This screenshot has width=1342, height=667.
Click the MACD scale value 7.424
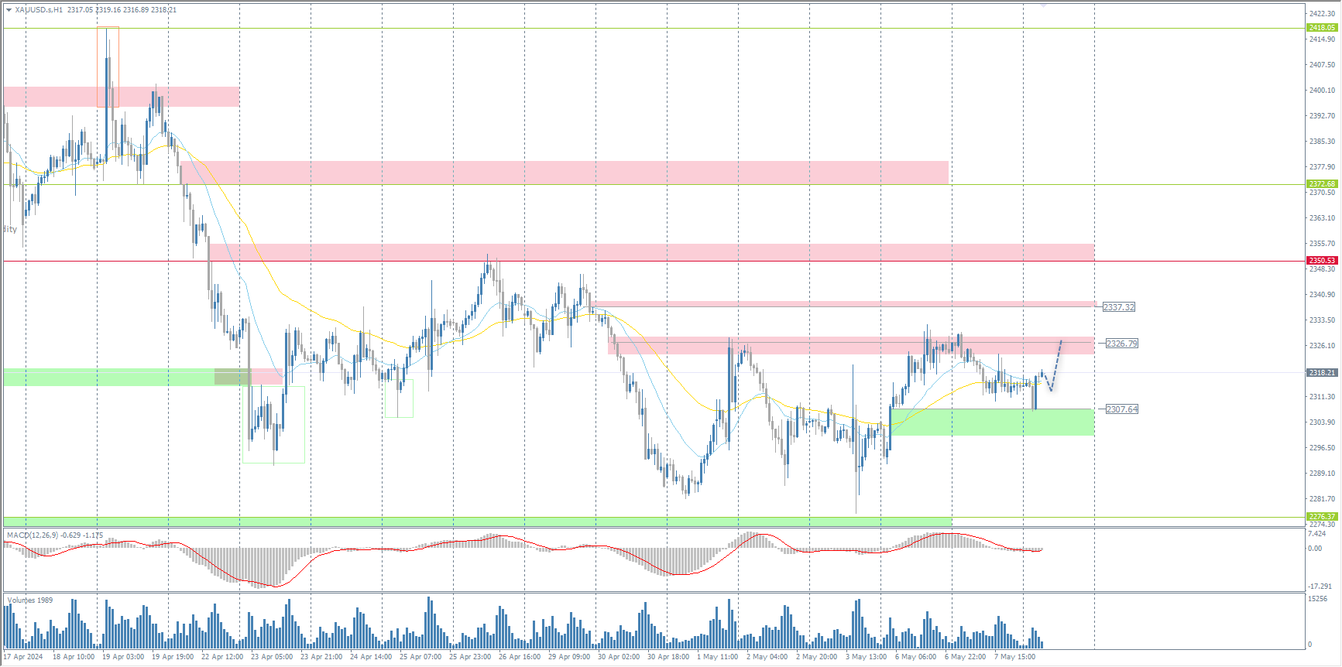(x=1316, y=534)
